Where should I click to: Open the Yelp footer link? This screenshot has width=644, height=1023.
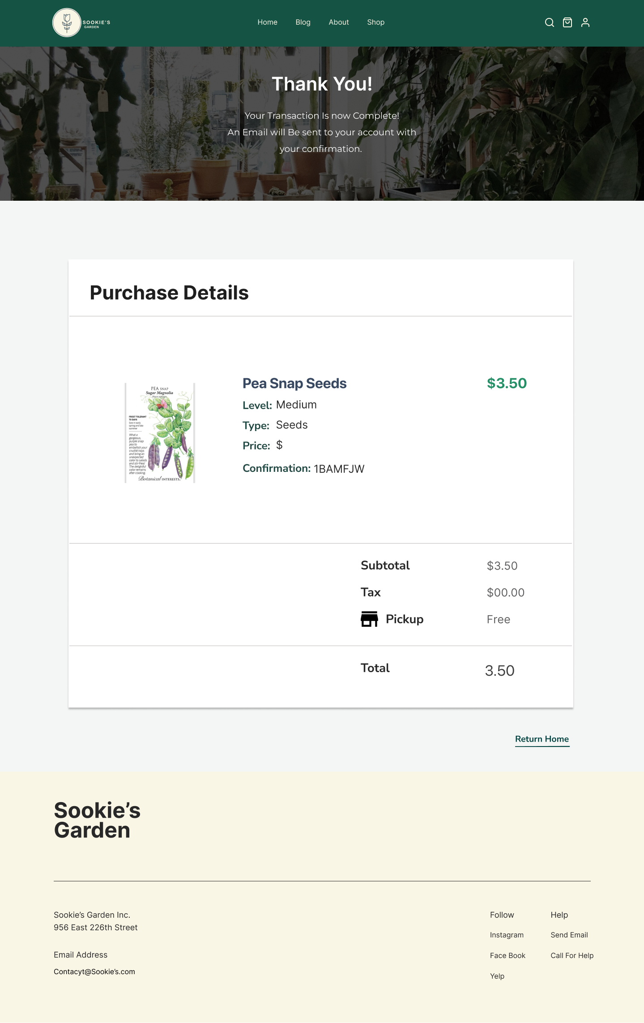tap(497, 976)
